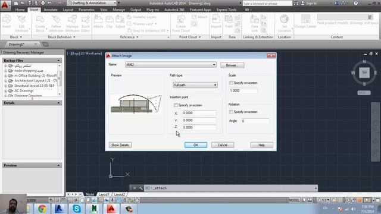Click the Create Point Cloud icon

(x=181, y=23)
